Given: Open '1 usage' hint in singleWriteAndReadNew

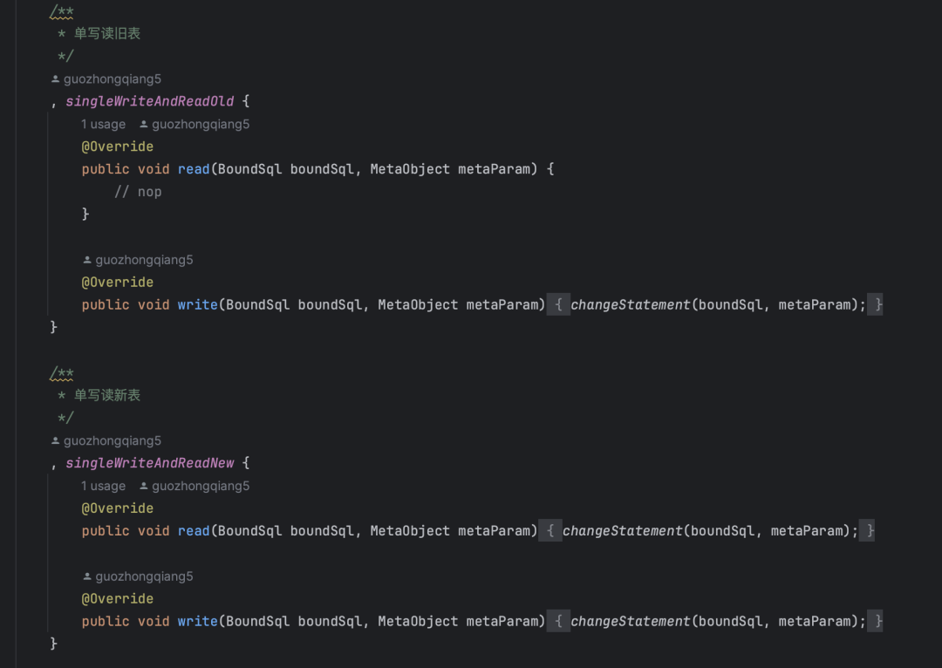Looking at the screenshot, I should (x=103, y=486).
